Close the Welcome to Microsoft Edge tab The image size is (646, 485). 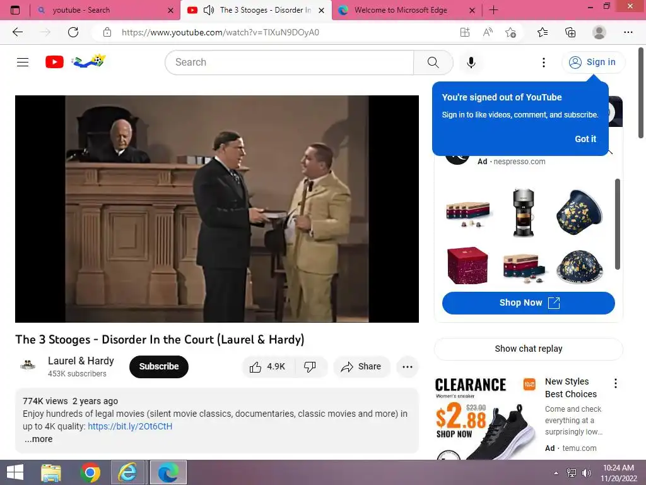coord(472,10)
